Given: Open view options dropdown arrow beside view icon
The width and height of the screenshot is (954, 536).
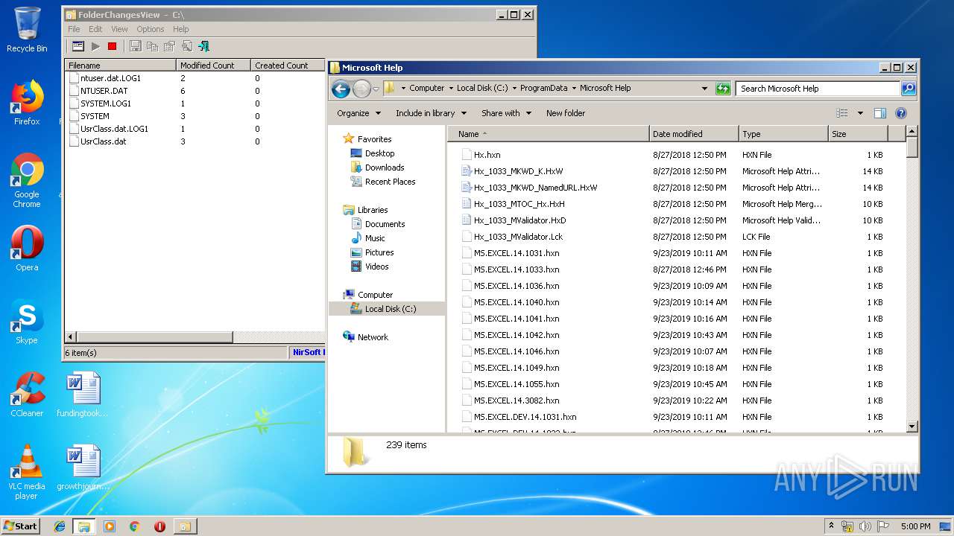Looking at the screenshot, I should [x=860, y=113].
